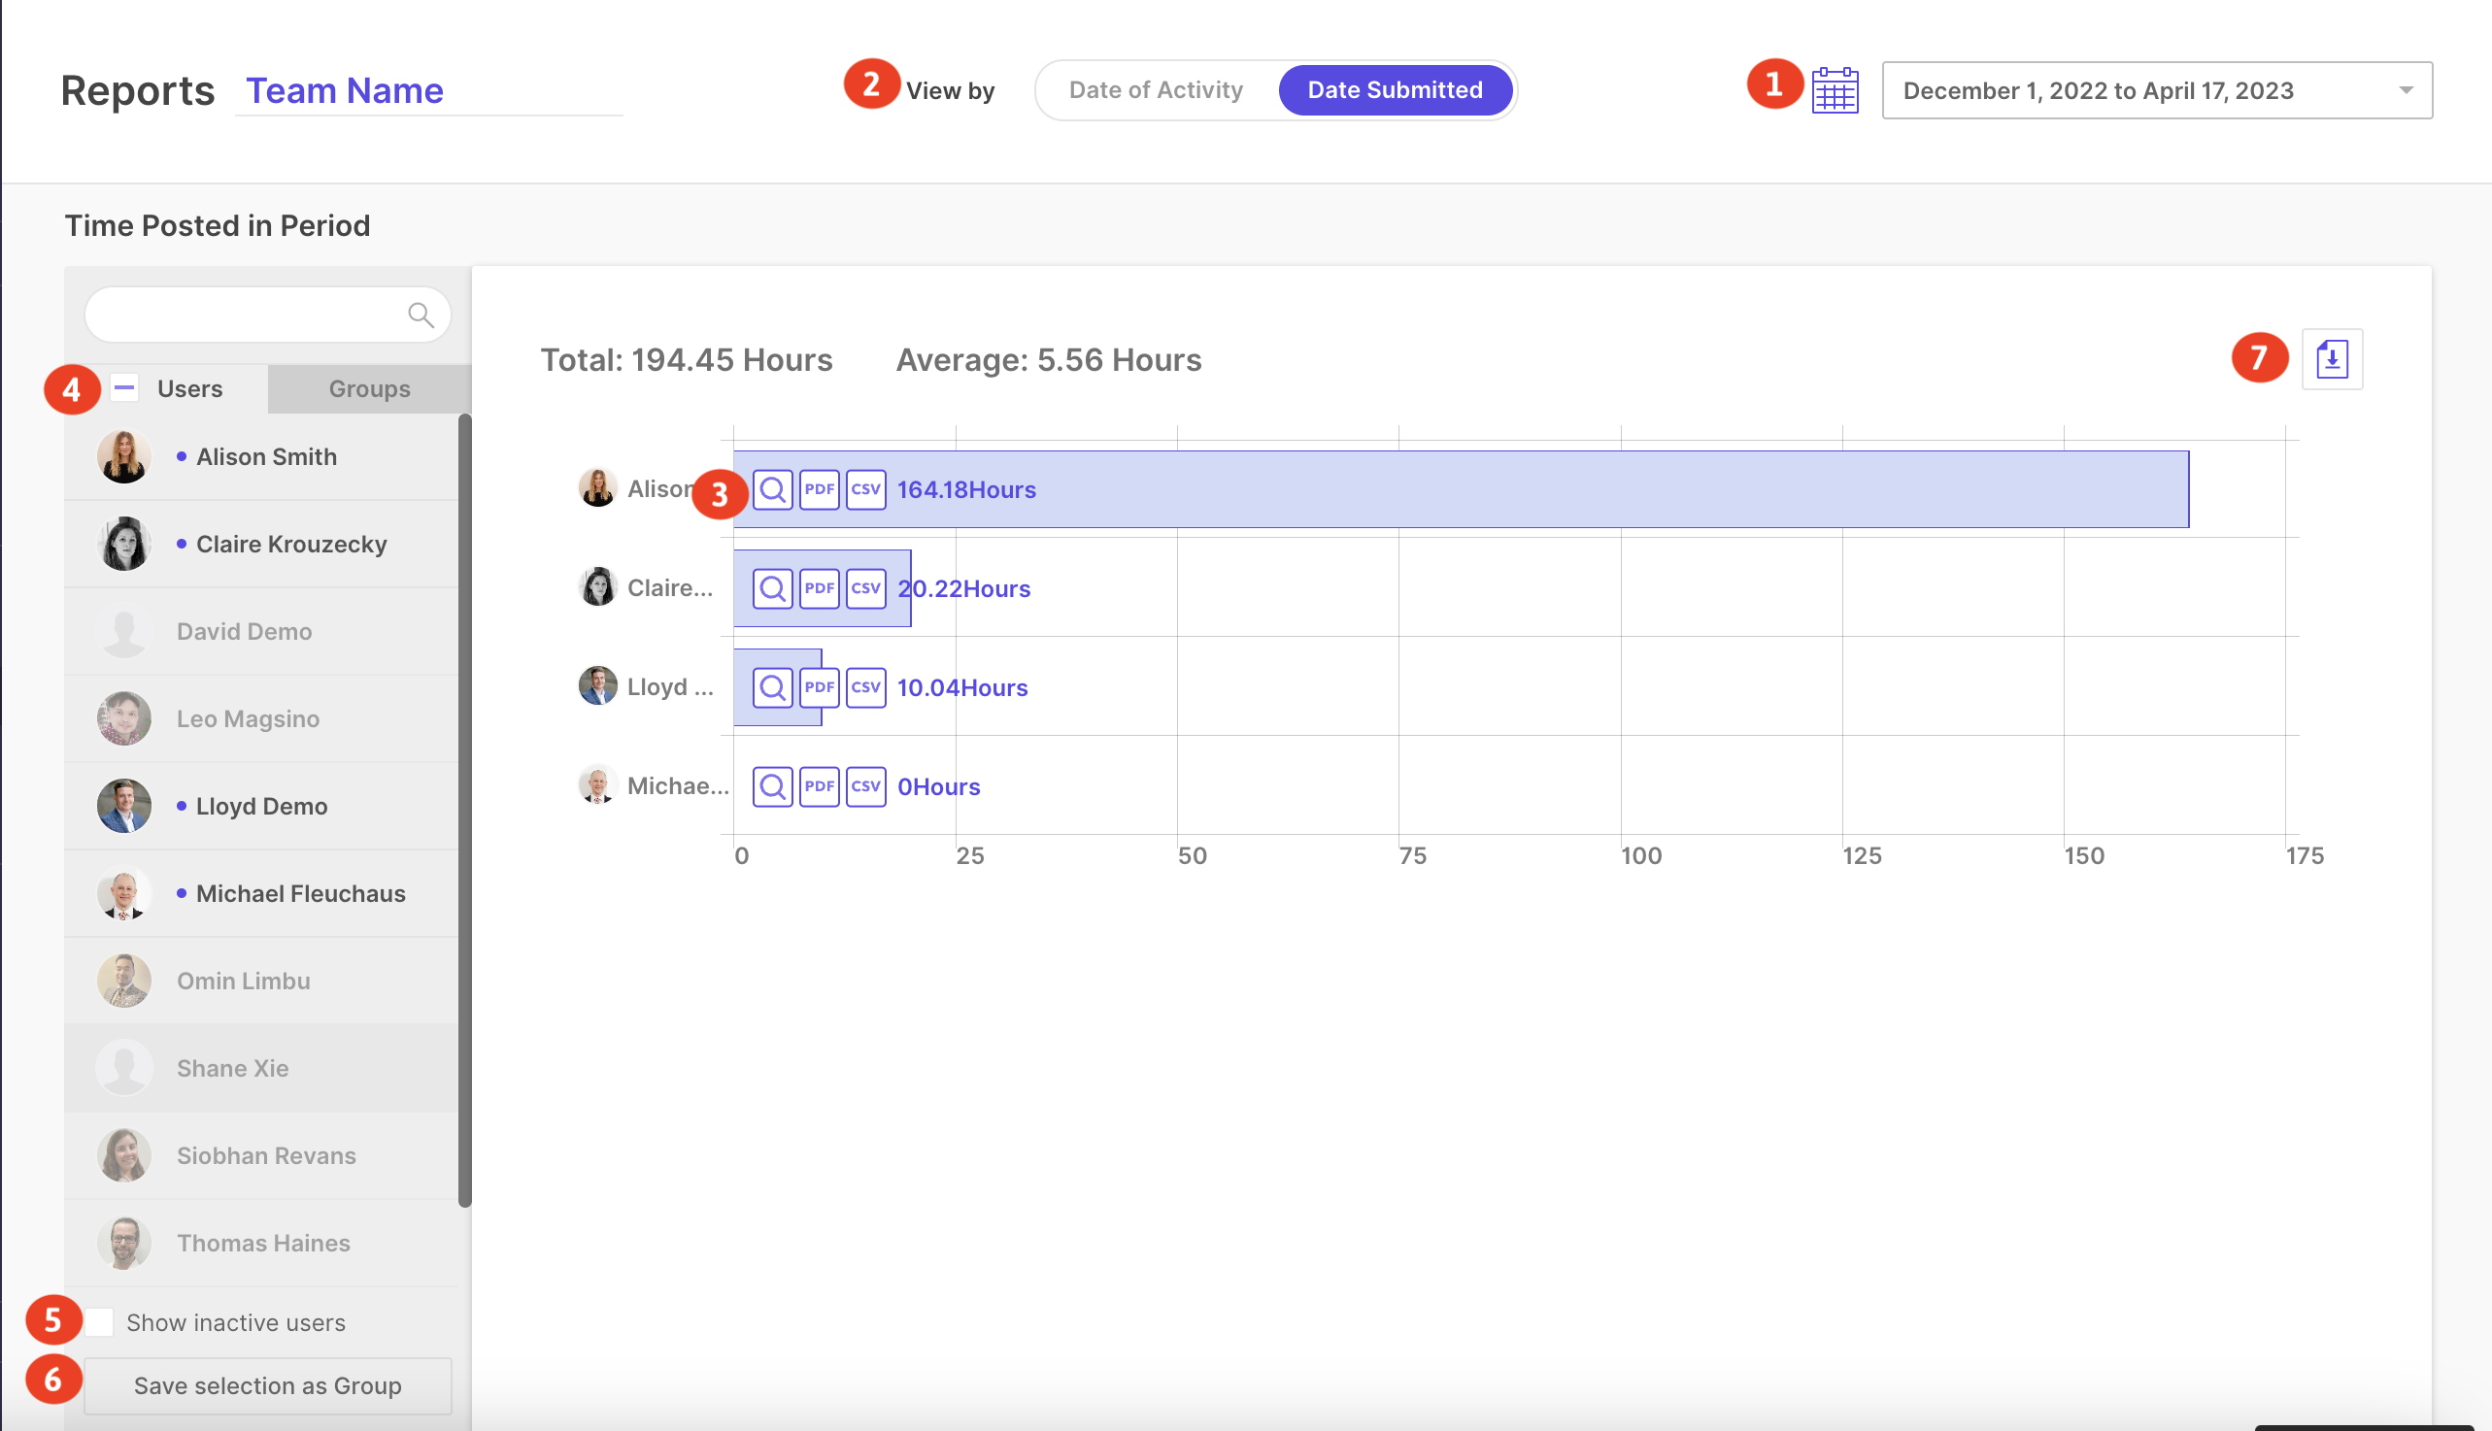
Task: Export Claire's hours as PDF
Action: click(x=819, y=588)
